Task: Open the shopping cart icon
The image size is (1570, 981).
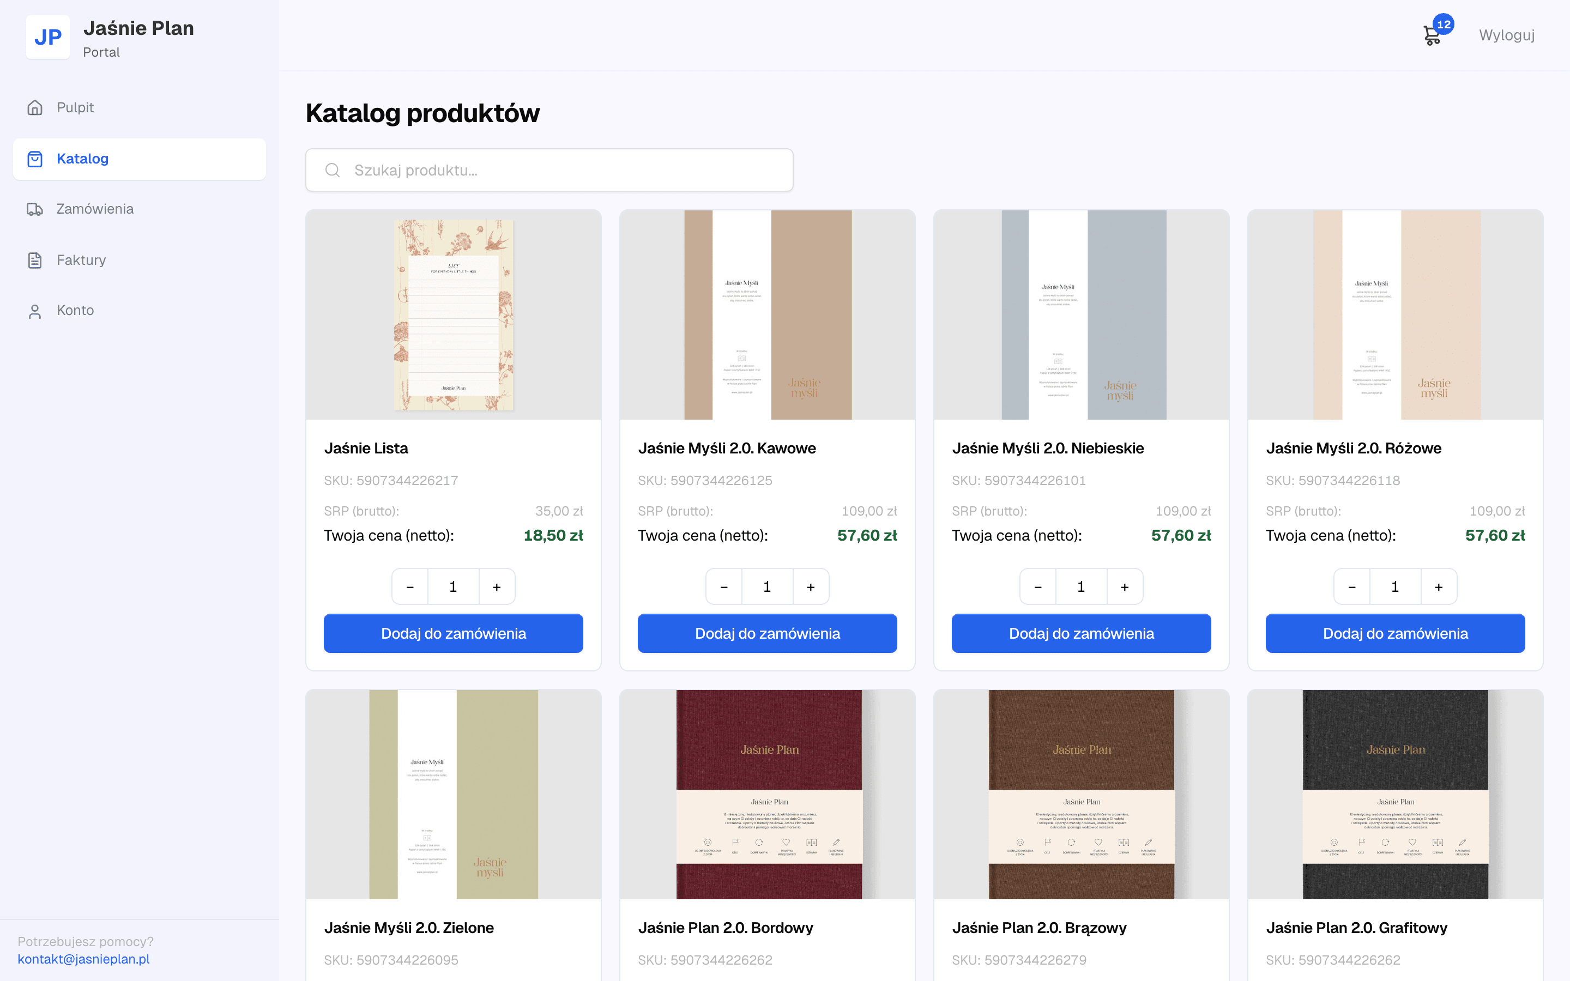Action: coord(1432,35)
